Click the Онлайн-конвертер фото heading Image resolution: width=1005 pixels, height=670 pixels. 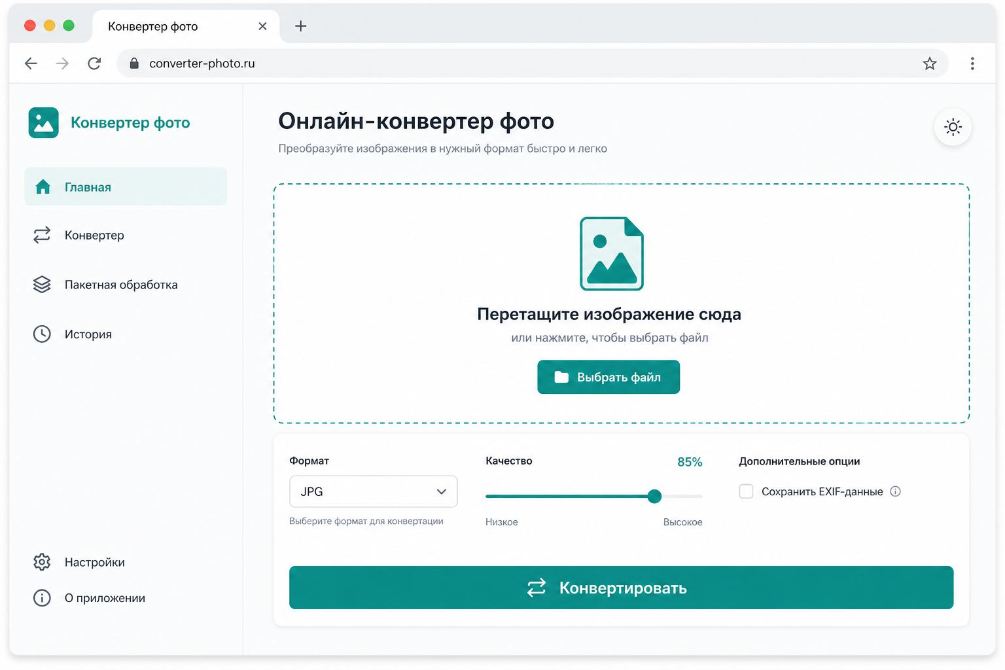[416, 121]
